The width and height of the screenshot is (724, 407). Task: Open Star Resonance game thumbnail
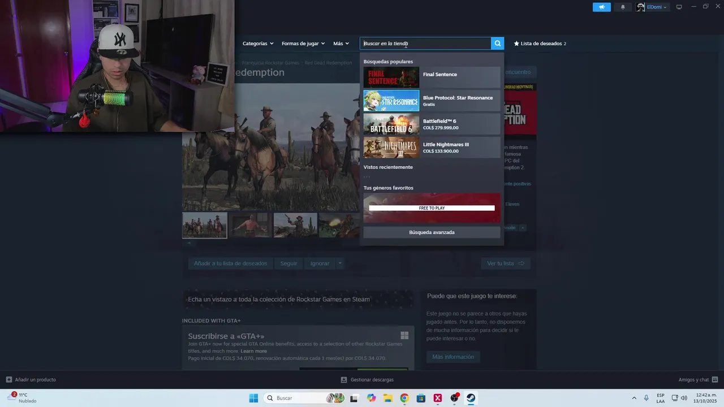point(391,101)
